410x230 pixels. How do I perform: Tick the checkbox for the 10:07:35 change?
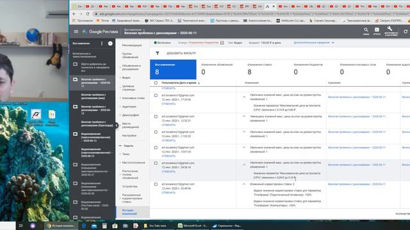pyautogui.click(x=156, y=148)
